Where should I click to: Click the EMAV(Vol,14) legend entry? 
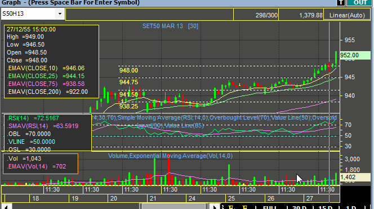point(36,166)
